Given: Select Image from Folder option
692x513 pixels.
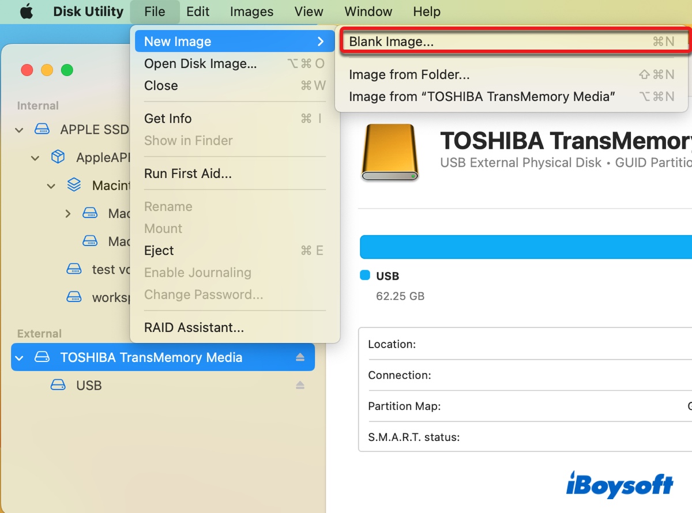Looking at the screenshot, I should [409, 74].
